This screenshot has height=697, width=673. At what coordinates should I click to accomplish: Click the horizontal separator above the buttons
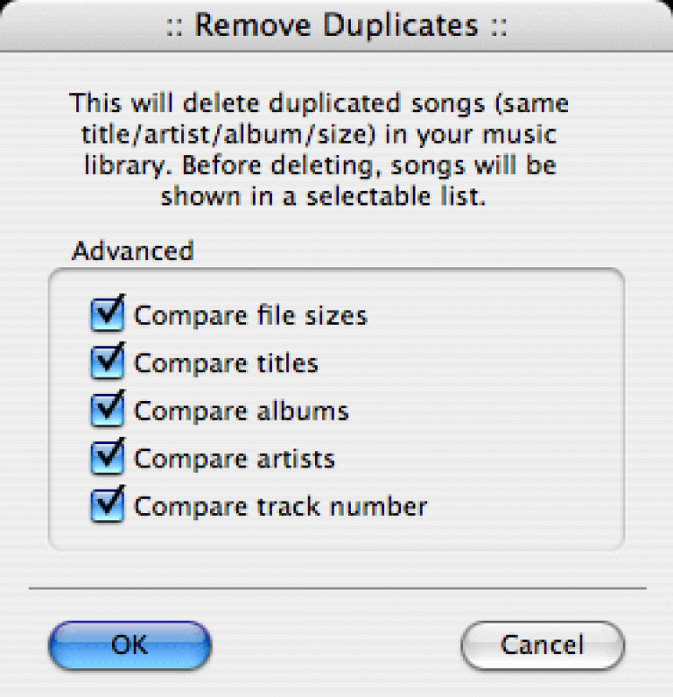pyautogui.click(x=336, y=588)
